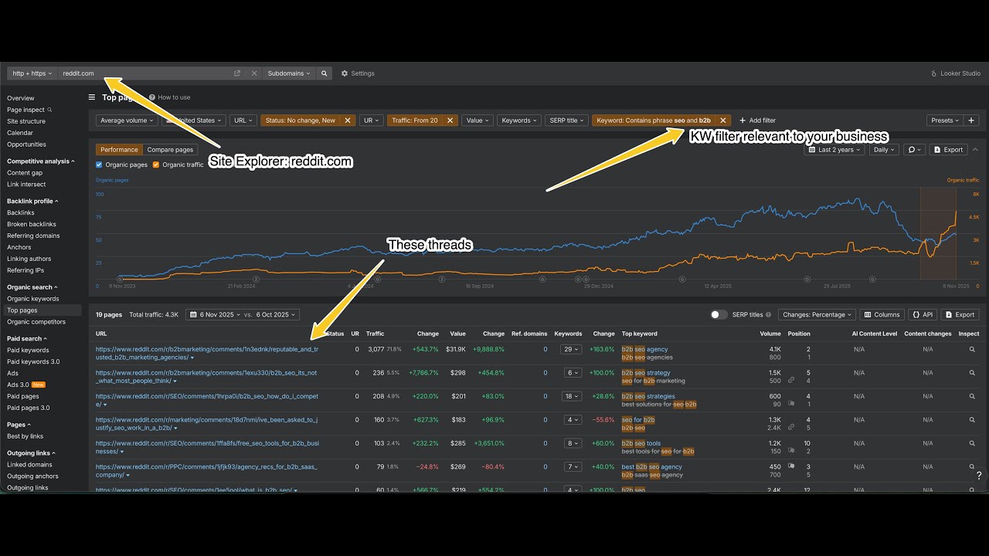Open Site structure in the sidebar

(26, 121)
